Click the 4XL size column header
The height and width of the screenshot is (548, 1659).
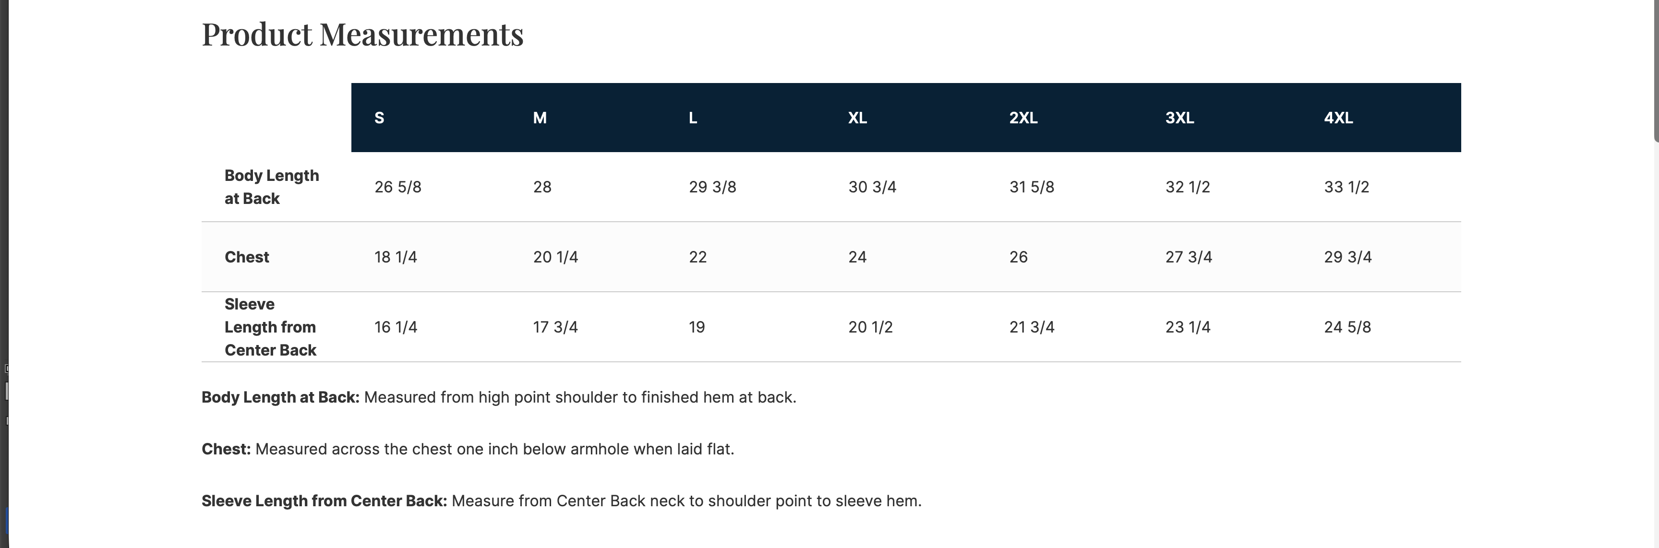tap(1338, 118)
